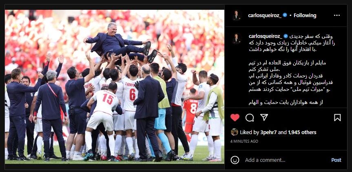
Task: Open the three-dots more options menu
Action: coord(337,15)
